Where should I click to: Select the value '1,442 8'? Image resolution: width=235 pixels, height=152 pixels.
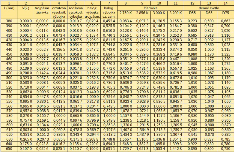(x=176, y=148)
